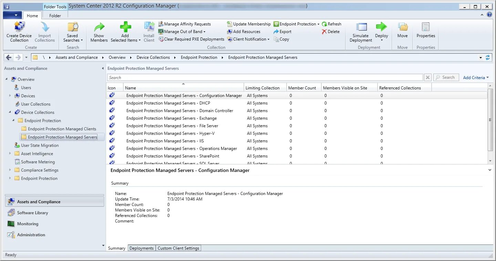Viewport: 496px width, 261px height.
Task: Click the navigation Back arrow
Action: 9,57
